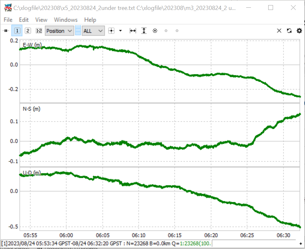Open options with the gear icon
305x249 pixels.
(x=299, y=31)
